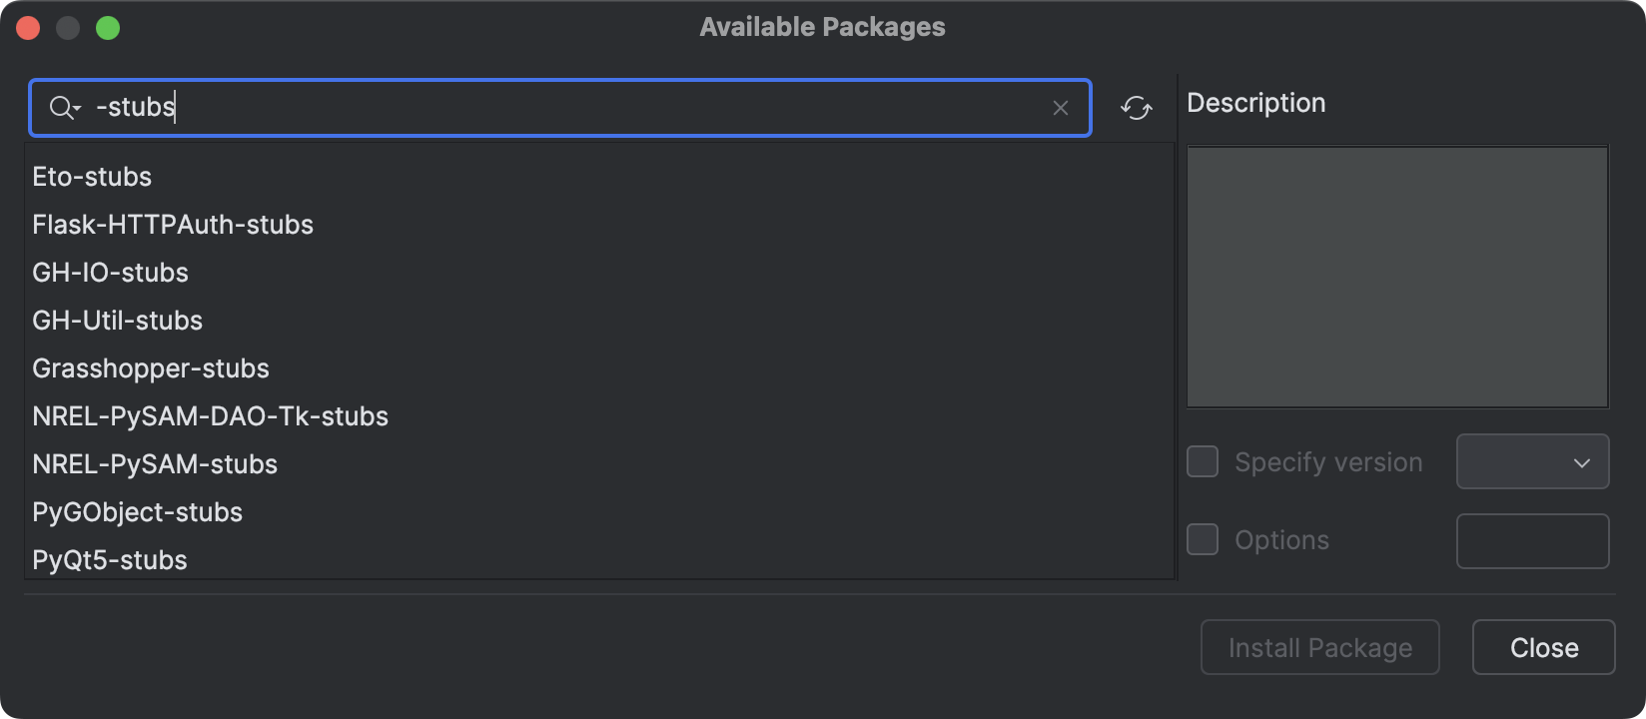The image size is (1646, 719).
Task: Select the Grasshopper-stubs entry
Action: 151,367
